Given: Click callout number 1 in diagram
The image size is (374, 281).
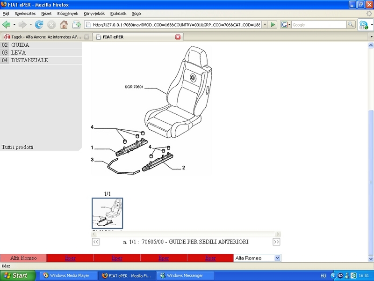Looking at the screenshot, I should click(92, 148).
